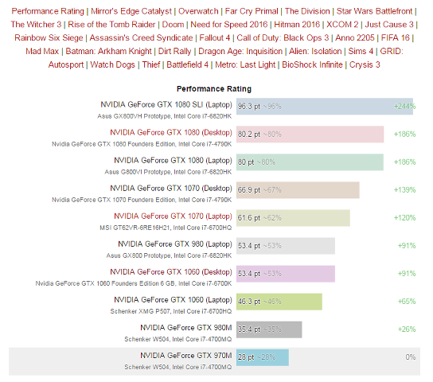Click the +244% difference value
The height and width of the screenshot is (382, 433).
tap(404, 107)
